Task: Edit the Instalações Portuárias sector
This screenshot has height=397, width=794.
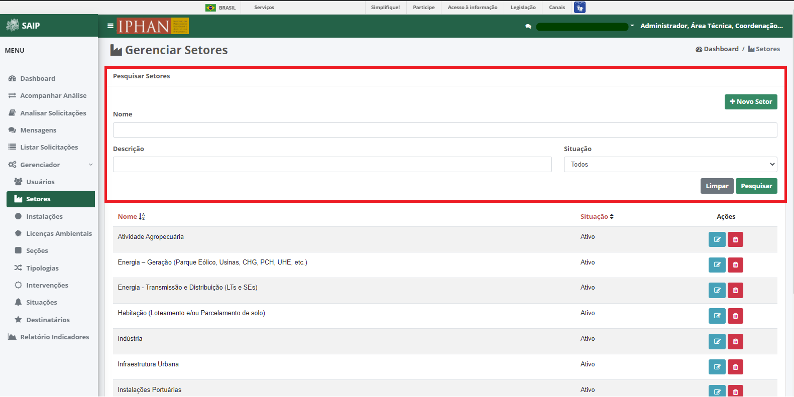Action: click(717, 391)
